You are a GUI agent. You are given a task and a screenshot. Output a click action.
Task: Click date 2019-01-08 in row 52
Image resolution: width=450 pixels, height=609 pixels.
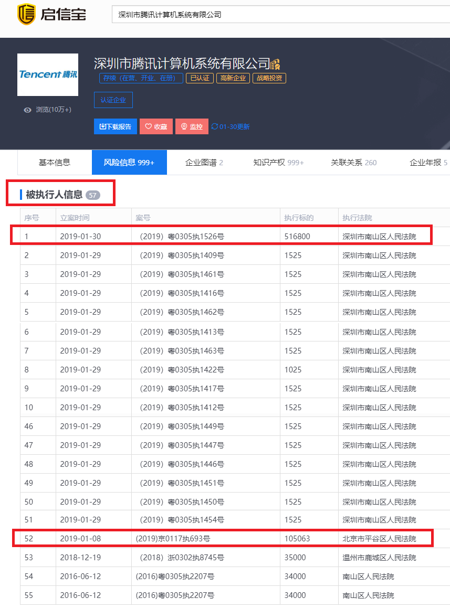pos(80,539)
